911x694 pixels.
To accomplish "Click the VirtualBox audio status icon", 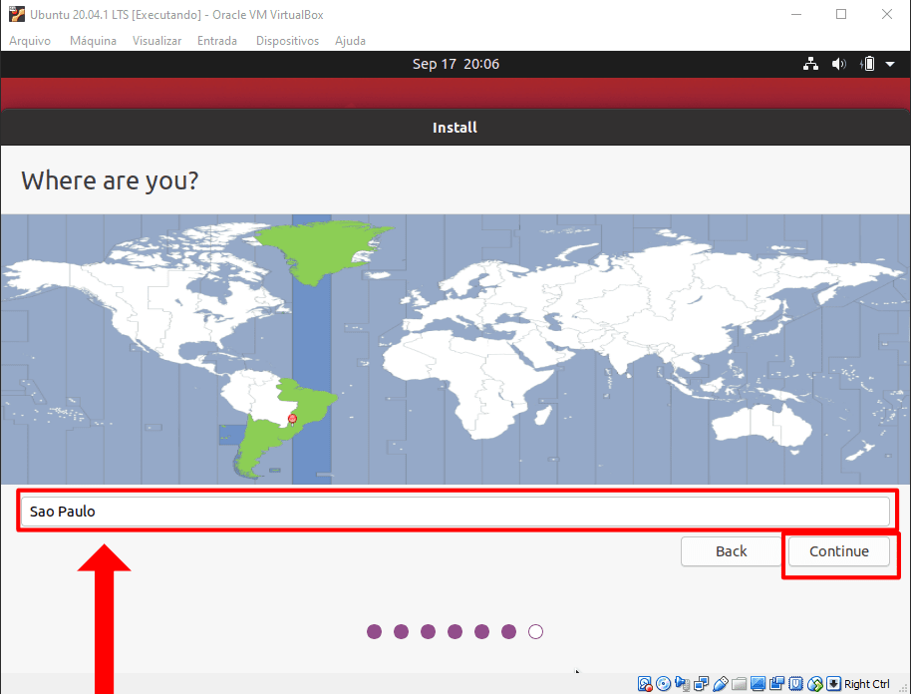I will pos(682,684).
